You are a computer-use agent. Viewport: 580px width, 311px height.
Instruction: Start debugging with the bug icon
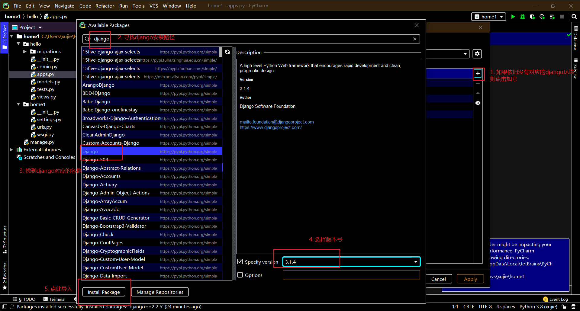click(523, 17)
